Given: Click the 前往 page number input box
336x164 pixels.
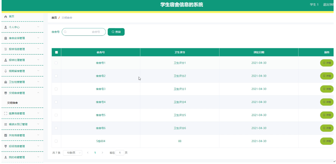Looking at the screenshot, I should click(x=120, y=153).
